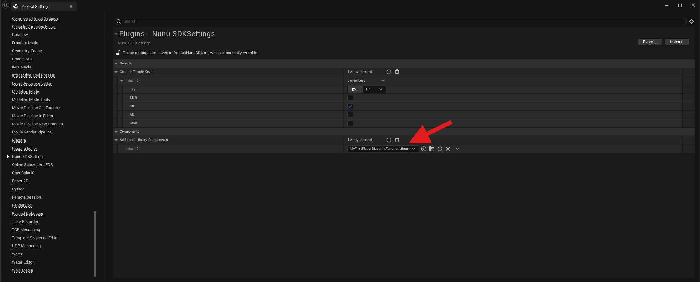Open Fracture Mode settings
Image resolution: width=700 pixels, height=282 pixels.
(25, 43)
